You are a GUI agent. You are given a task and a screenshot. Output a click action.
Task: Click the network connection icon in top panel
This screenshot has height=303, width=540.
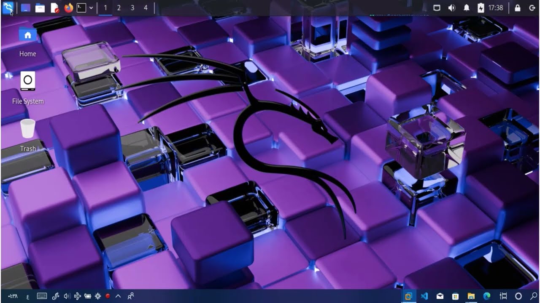click(x=437, y=8)
